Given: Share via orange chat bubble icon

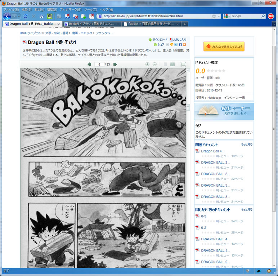Looking at the screenshot, I should [x=172, y=45].
